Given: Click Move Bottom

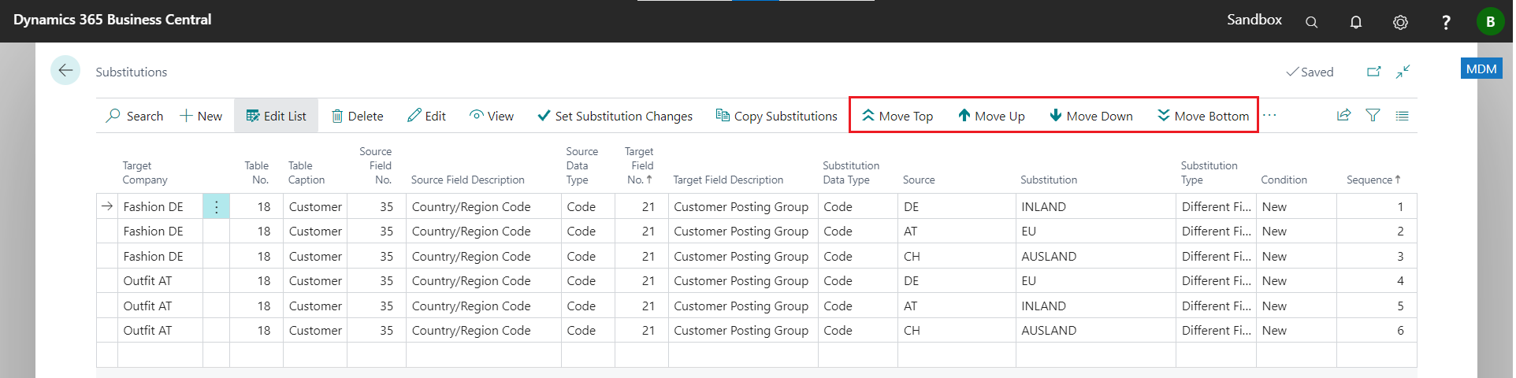Looking at the screenshot, I should [x=1203, y=116].
